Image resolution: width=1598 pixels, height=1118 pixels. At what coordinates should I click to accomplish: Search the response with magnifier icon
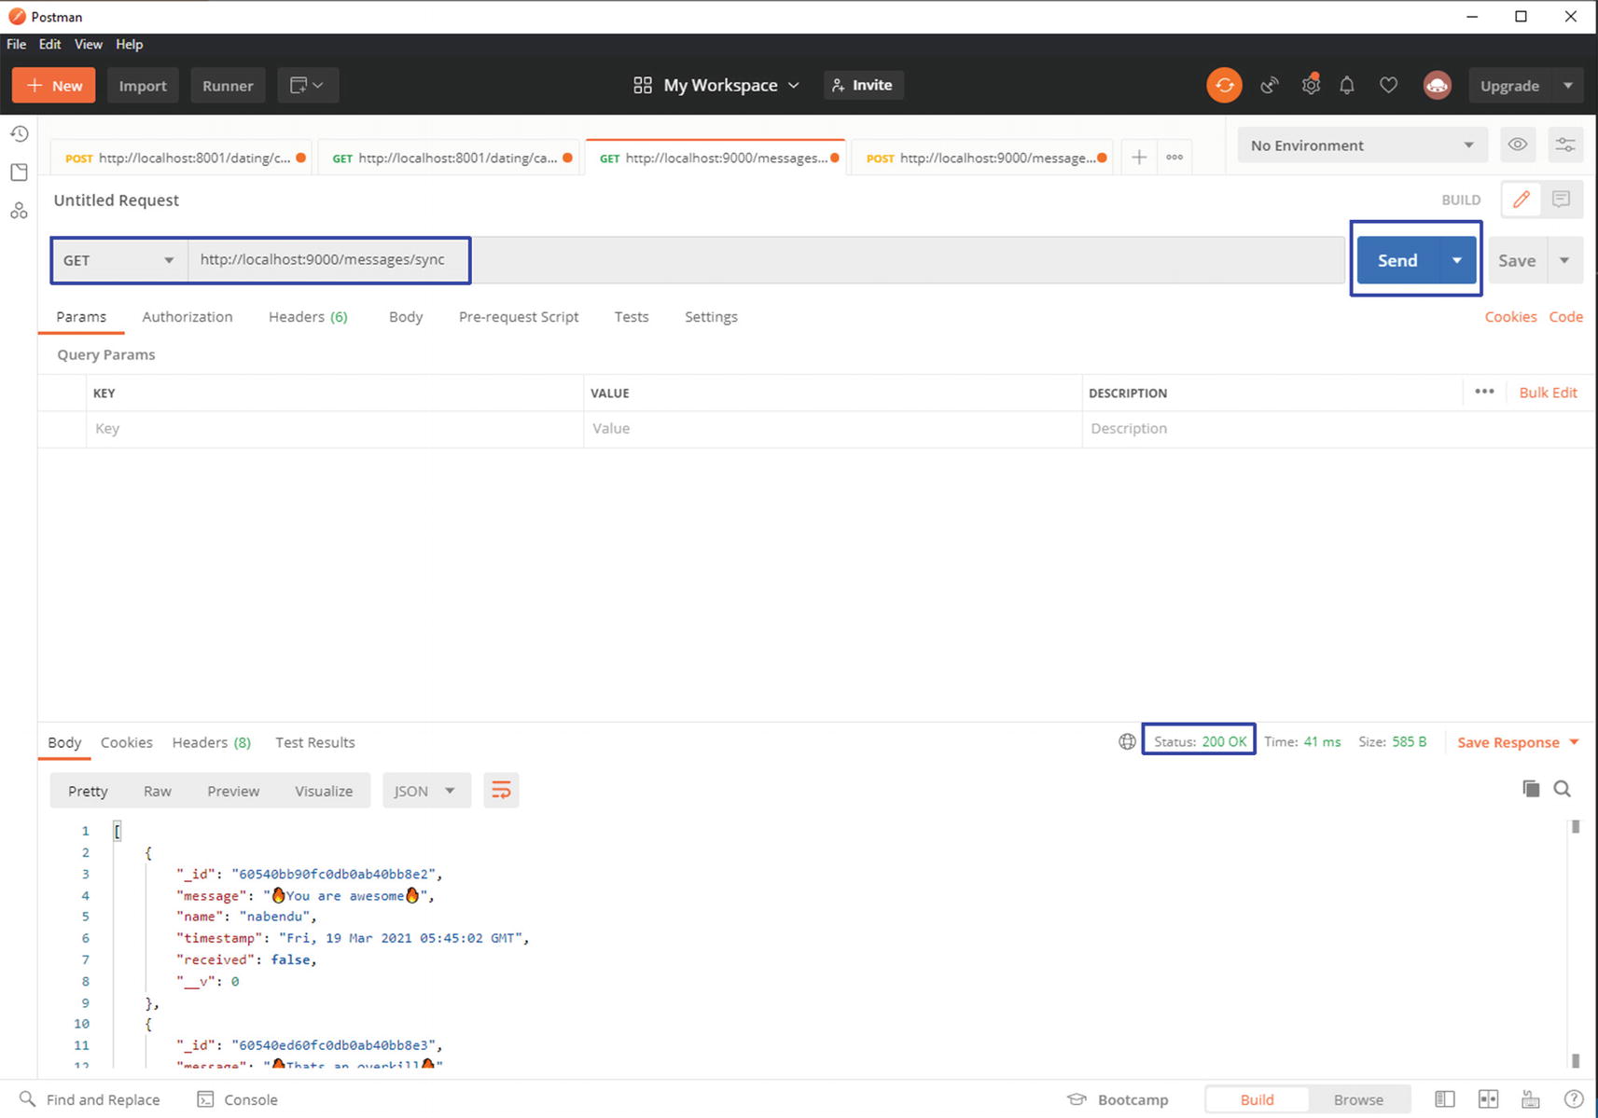pos(1562,789)
